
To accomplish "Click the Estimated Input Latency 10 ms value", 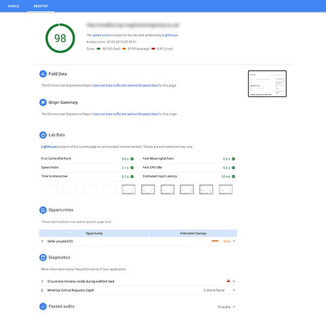I will coord(226,177).
